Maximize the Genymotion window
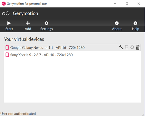Viewport: 145px width, 116px height. click(x=127, y=4)
